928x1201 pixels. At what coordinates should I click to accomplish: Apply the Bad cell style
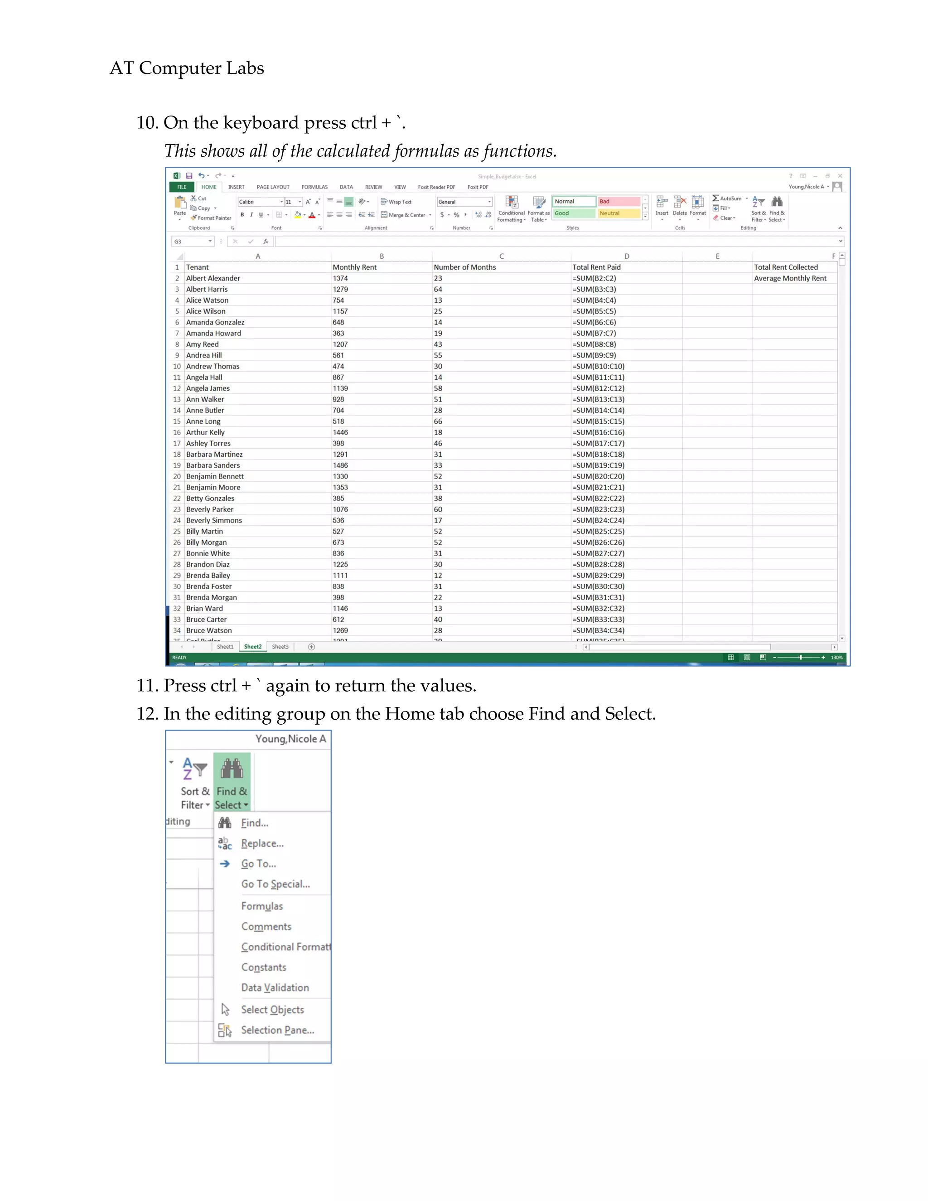pos(619,201)
